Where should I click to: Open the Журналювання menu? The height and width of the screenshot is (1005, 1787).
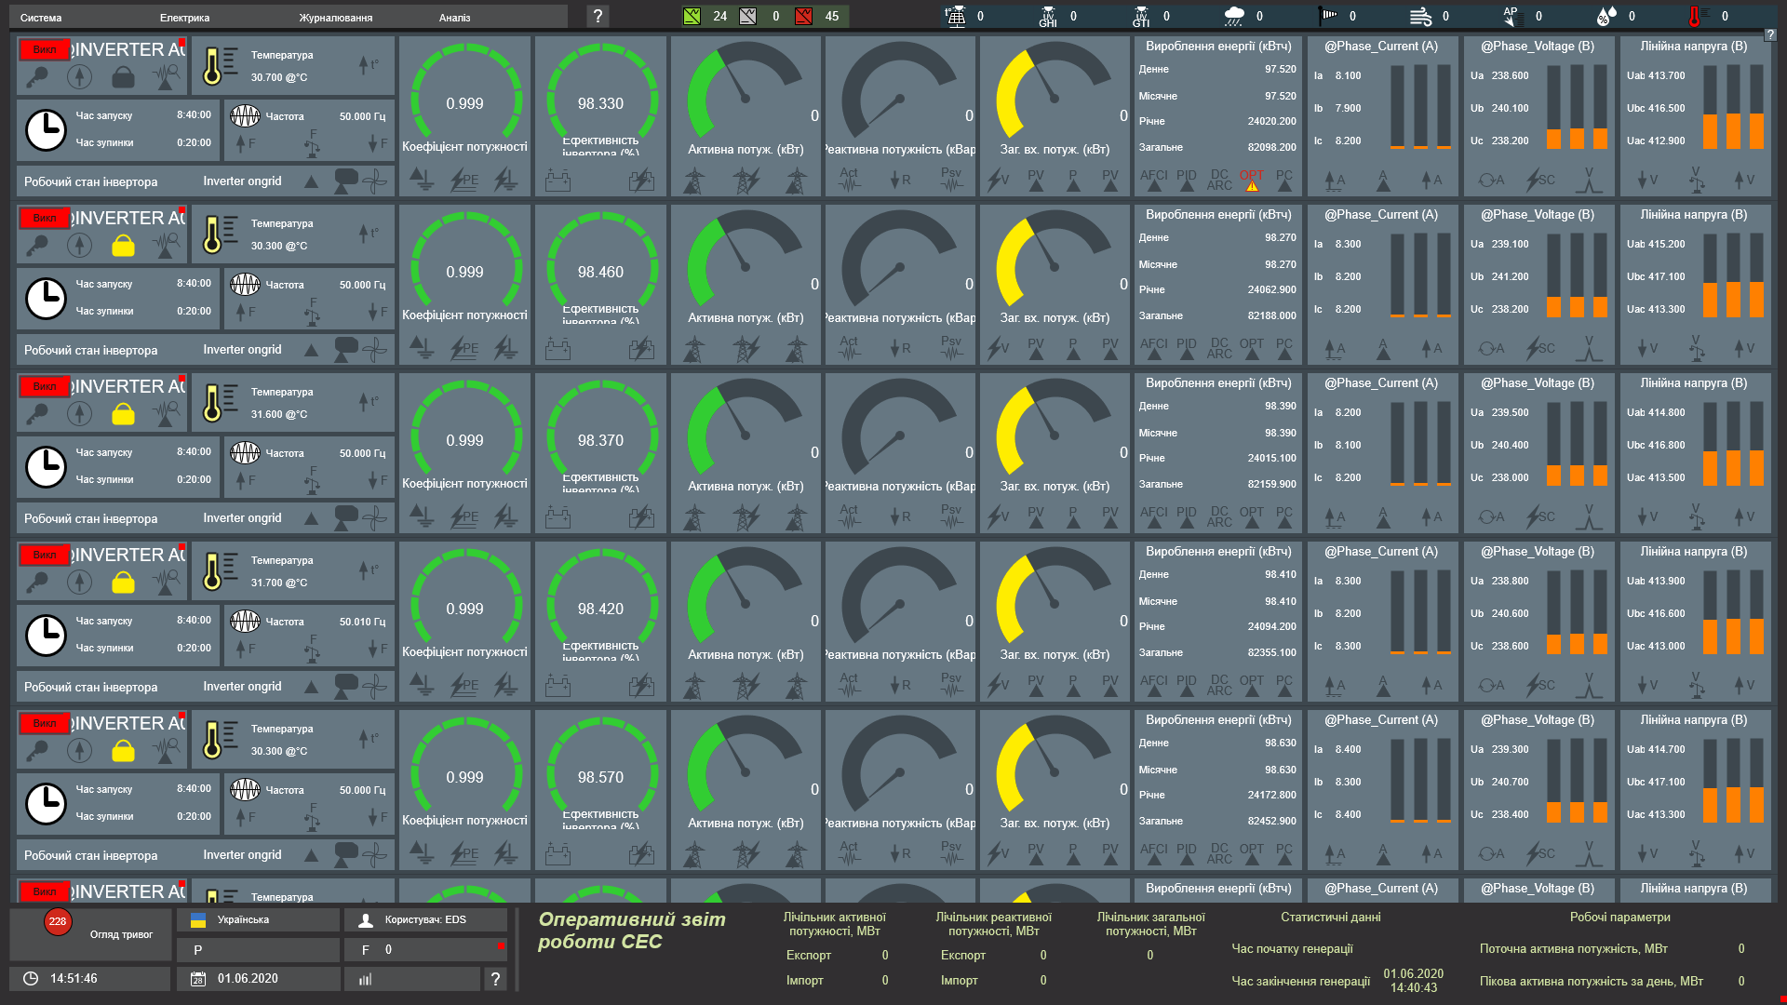tap(335, 18)
